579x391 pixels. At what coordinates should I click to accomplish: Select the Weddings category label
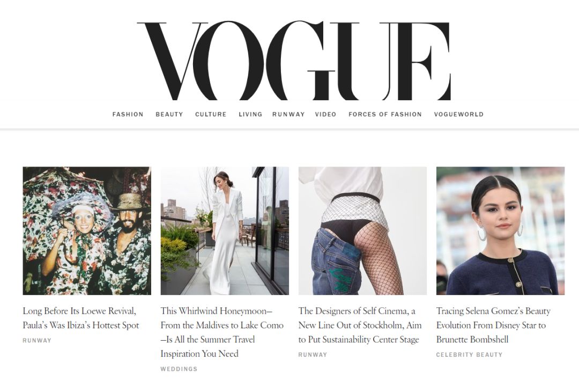179,369
